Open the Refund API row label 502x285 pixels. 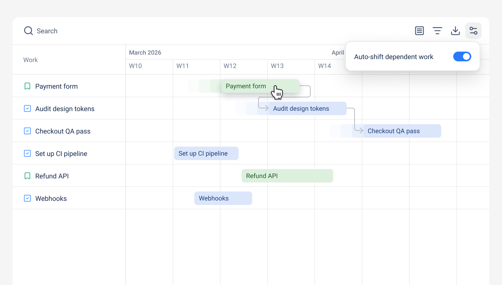tap(52, 176)
